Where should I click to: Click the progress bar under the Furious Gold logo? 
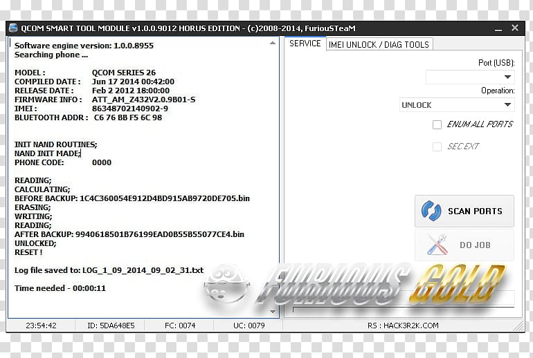404,308
